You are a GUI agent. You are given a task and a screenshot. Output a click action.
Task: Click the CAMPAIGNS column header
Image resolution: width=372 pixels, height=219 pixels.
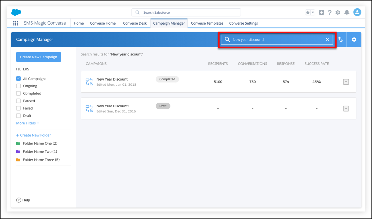(96, 64)
